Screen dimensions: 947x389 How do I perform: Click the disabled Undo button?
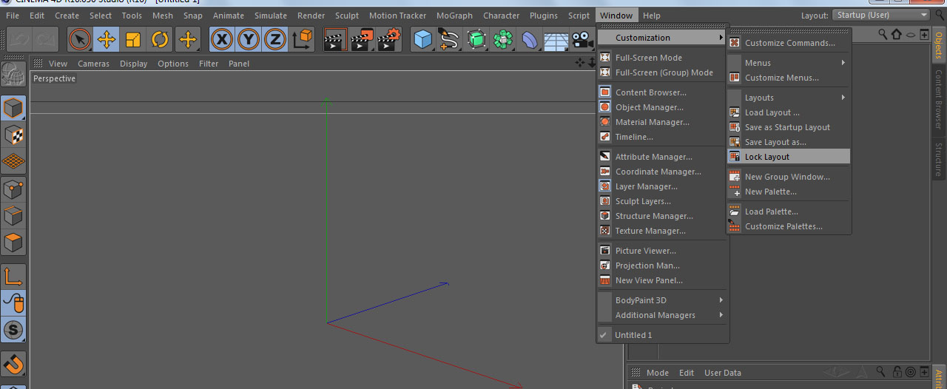tap(18, 39)
